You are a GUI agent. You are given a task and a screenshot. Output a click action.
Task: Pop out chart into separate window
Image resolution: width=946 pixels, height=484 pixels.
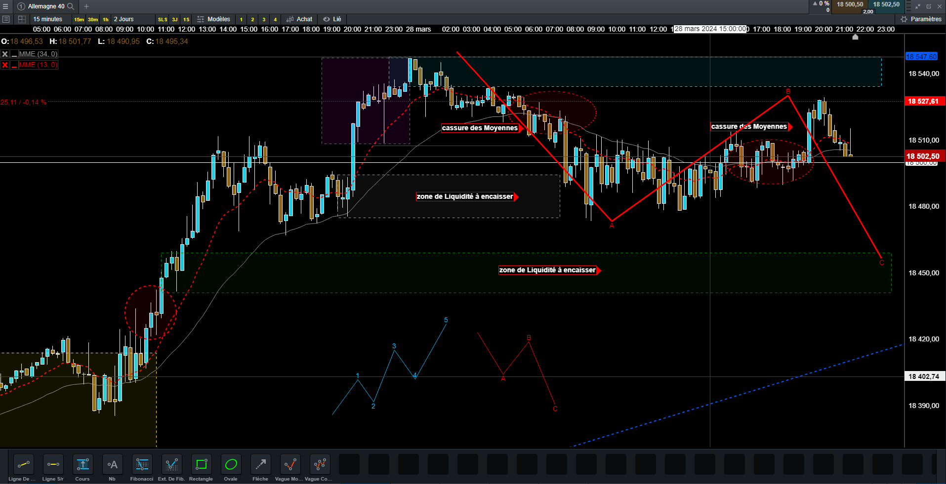[x=929, y=6]
